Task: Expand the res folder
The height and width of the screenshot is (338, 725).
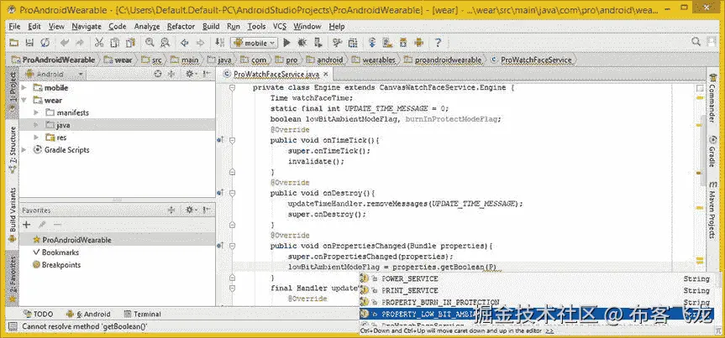Action: click(x=36, y=138)
